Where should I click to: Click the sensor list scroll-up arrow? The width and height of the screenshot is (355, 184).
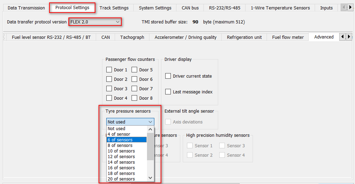150,129
